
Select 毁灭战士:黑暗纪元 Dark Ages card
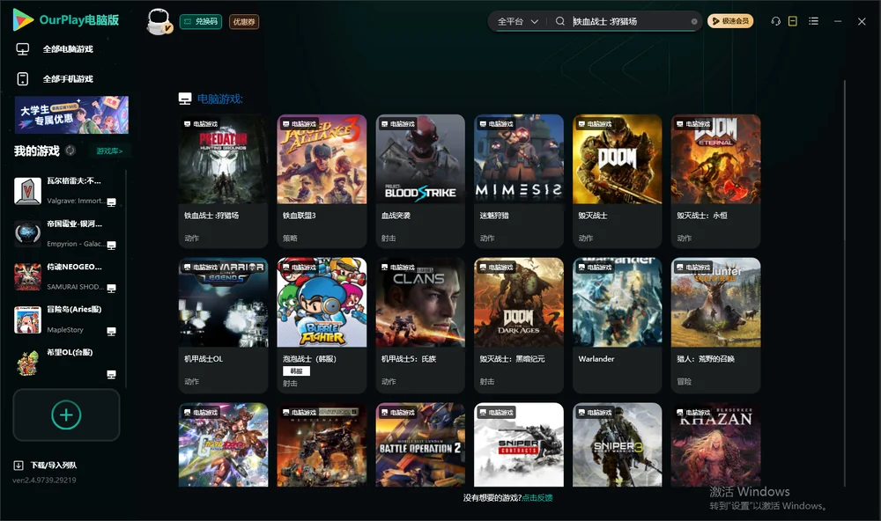[x=519, y=325]
